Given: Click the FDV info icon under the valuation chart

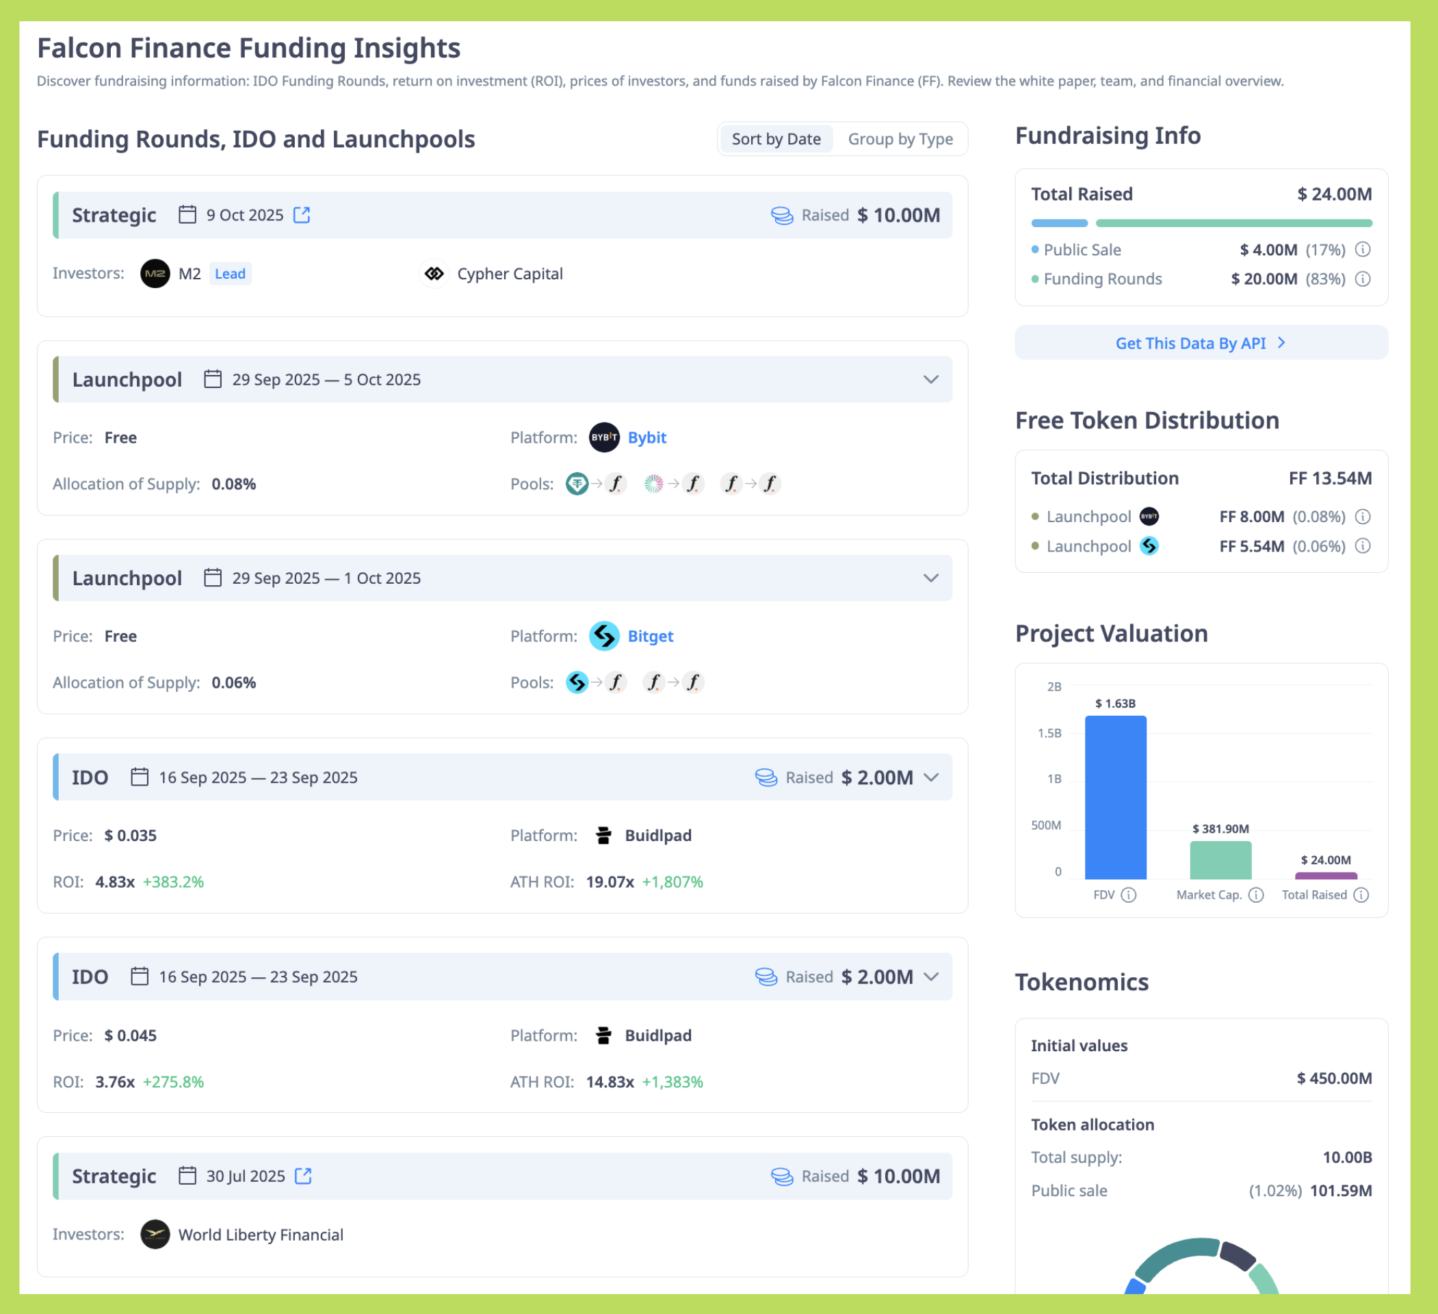Looking at the screenshot, I should 1129,894.
